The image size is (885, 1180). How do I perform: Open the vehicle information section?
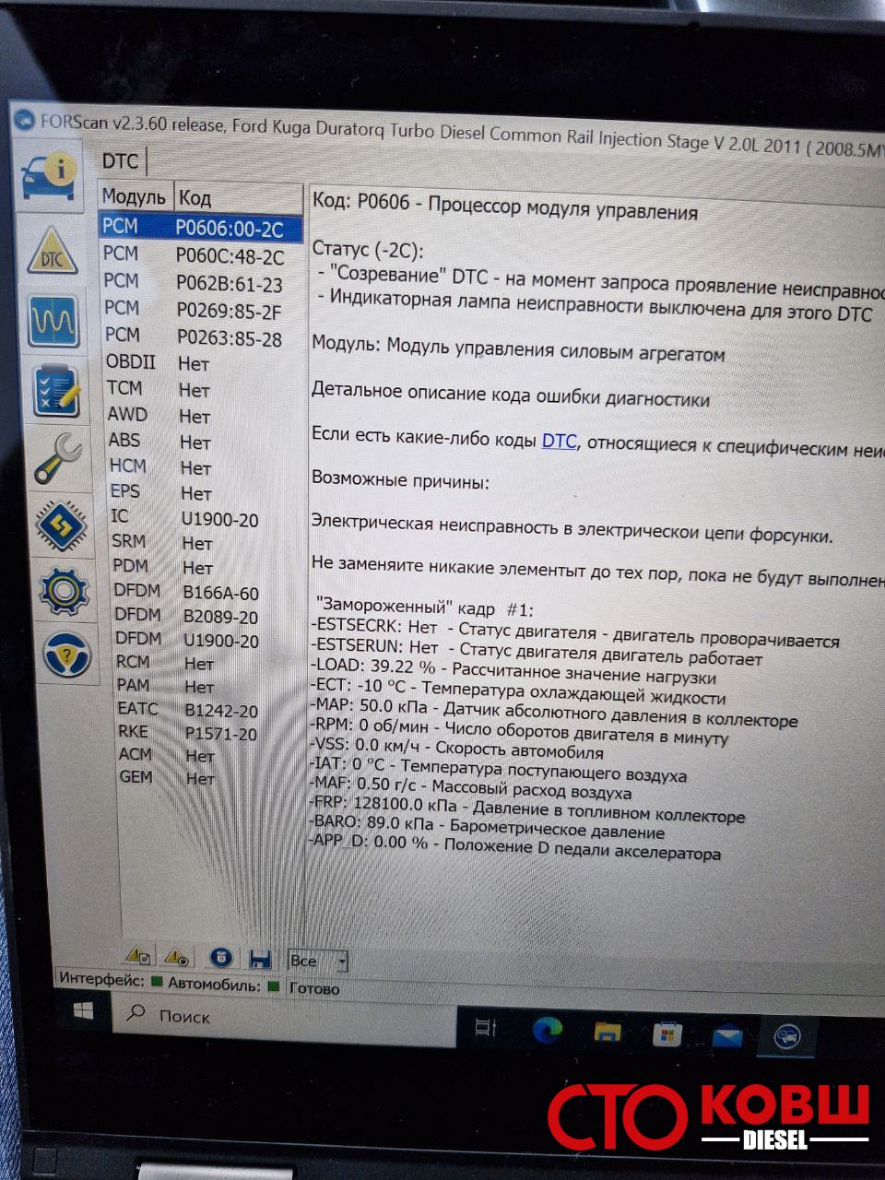click(48, 172)
